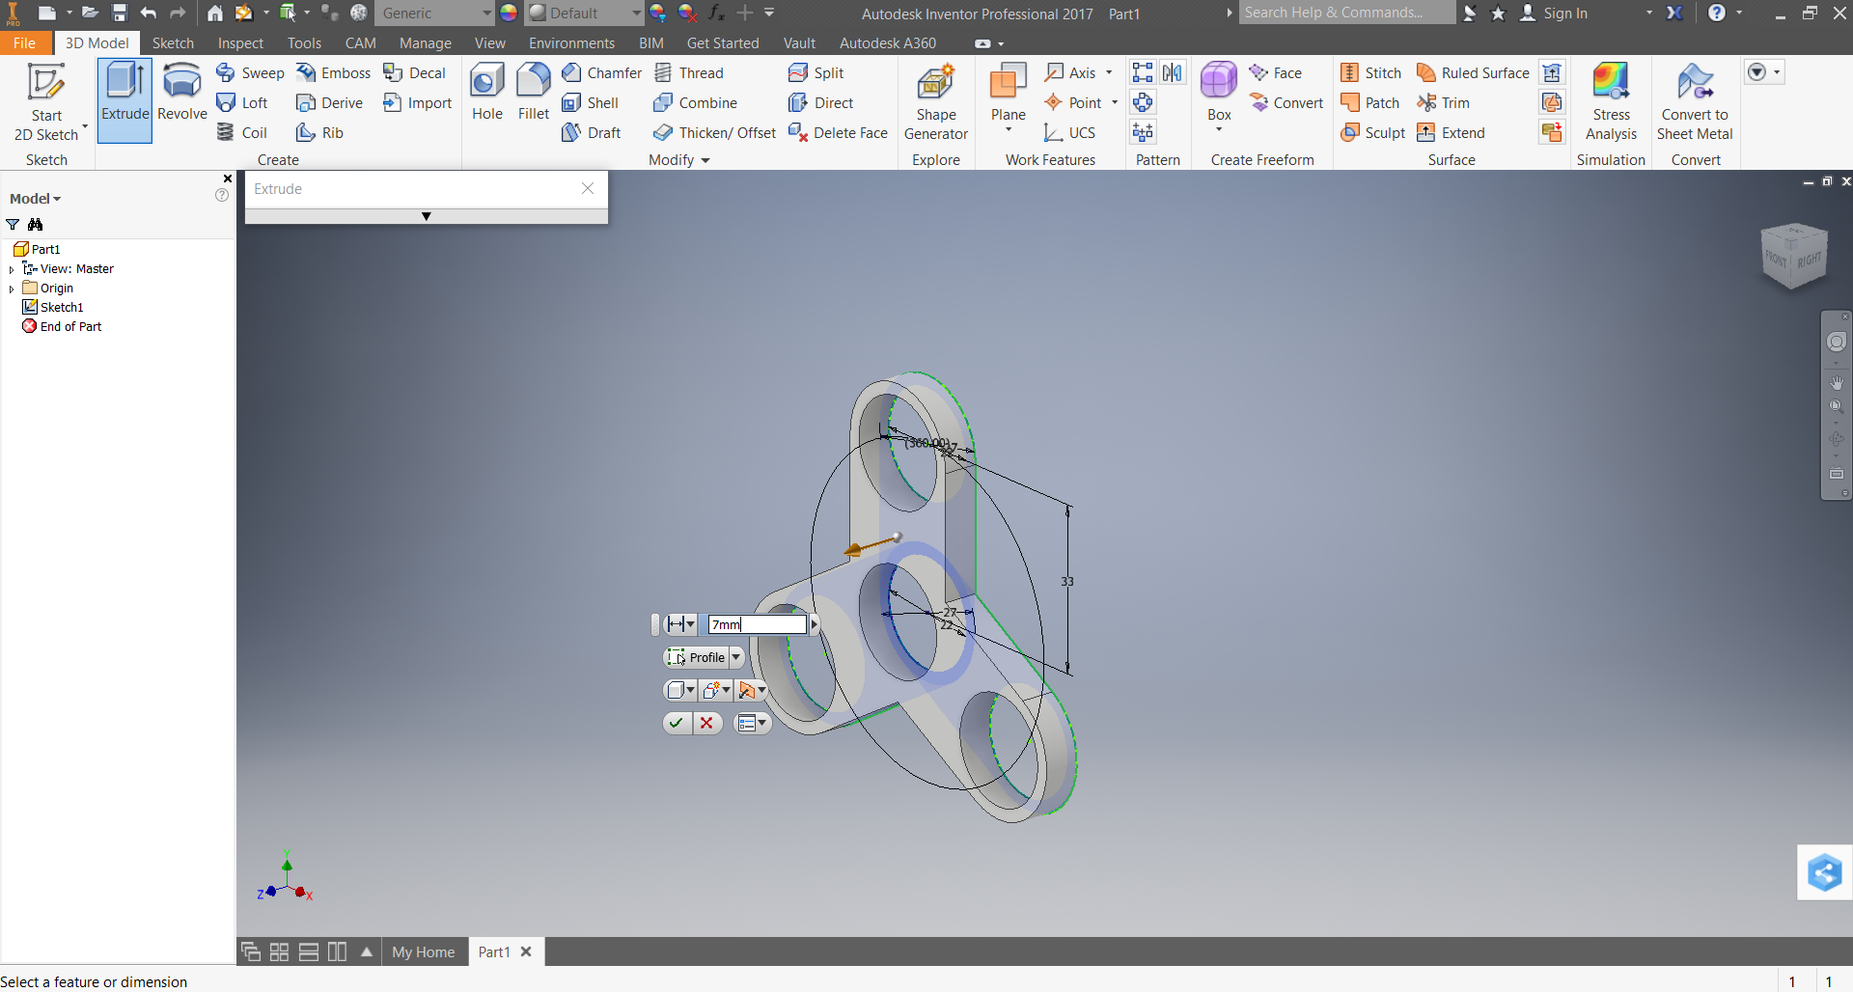This screenshot has width=1853, height=992.
Task: Open the fx Parameters tool
Action: click(x=716, y=14)
